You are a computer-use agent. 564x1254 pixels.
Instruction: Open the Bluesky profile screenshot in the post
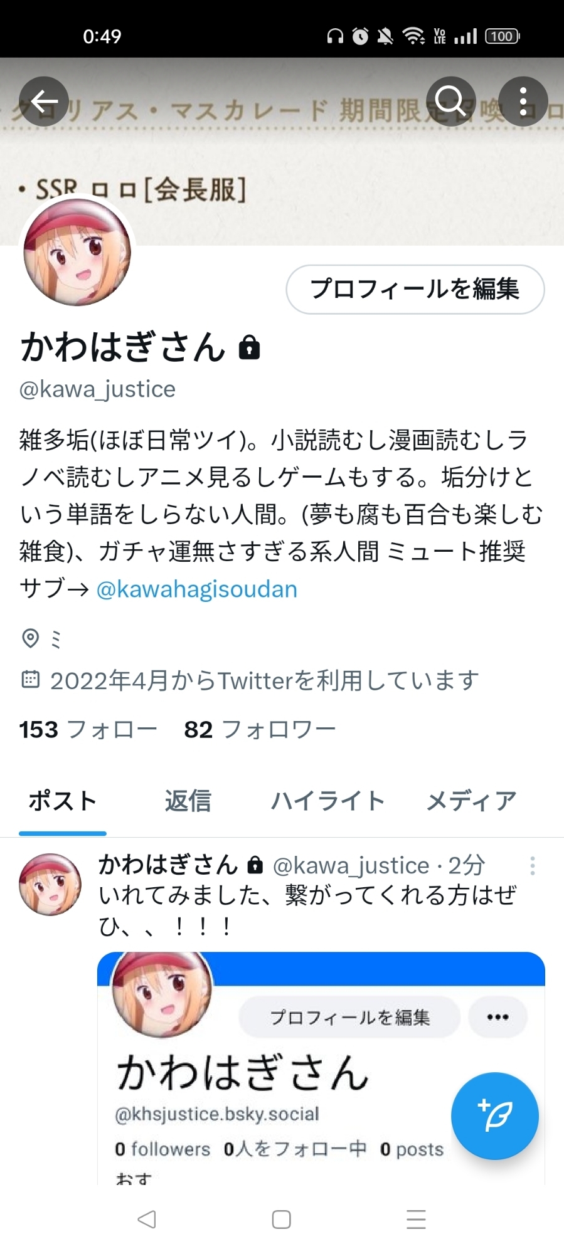tap(321, 1068)
